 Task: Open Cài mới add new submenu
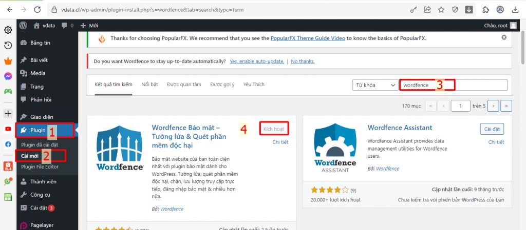pos(29,156)
